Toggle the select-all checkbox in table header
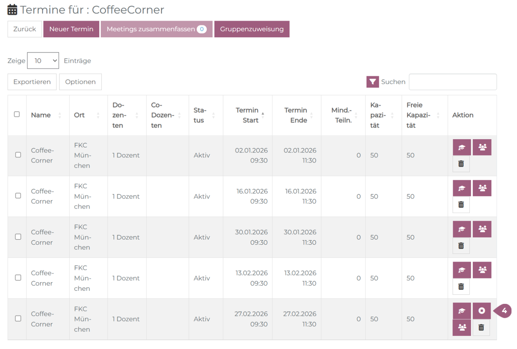 click(x=17, y=114)
